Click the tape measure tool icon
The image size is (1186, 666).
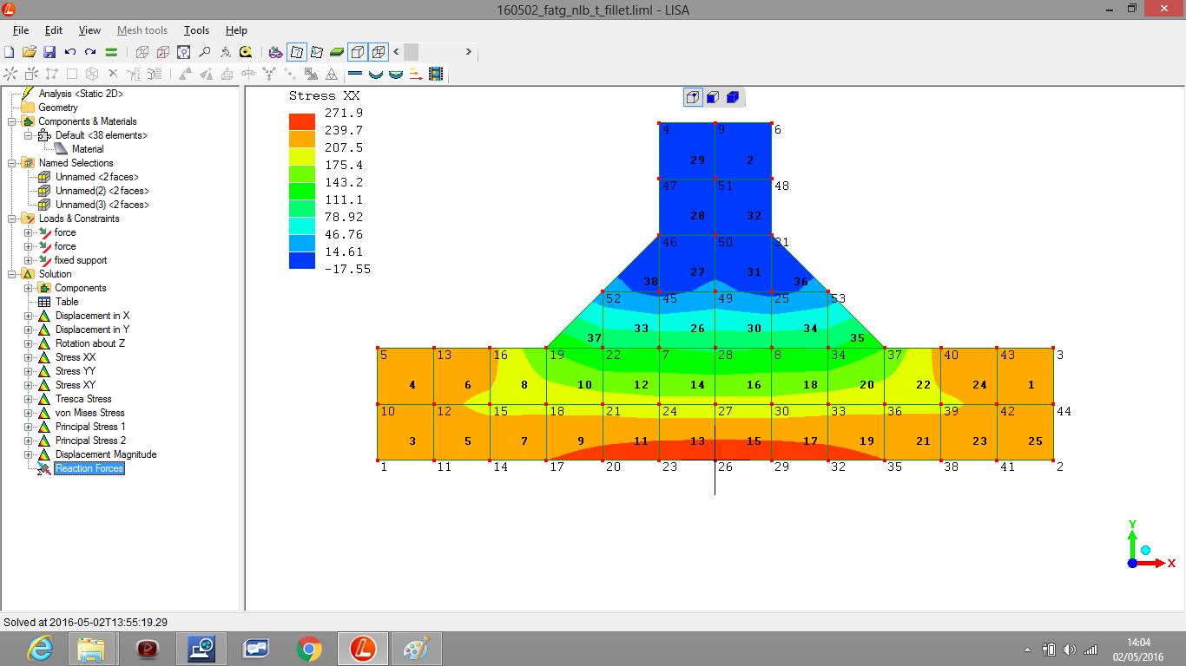click(x=246, y=52)
